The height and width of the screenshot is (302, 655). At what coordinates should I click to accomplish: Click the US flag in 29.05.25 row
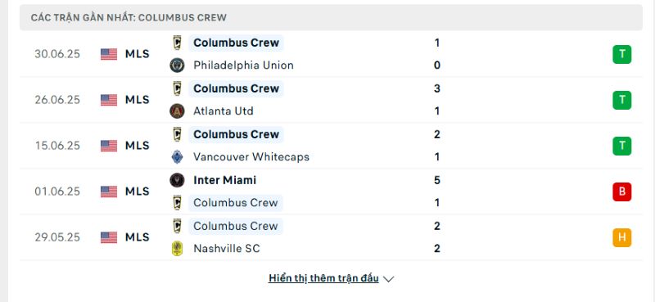point(109,237)
